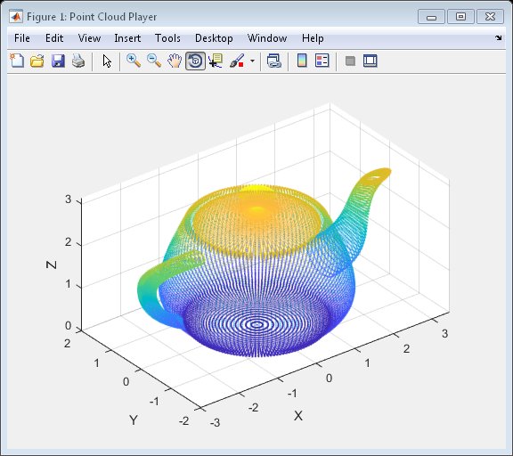Select the Edit Plot arrow tool
The width and height of the screenshot is (513, 456).
[107, 61]
